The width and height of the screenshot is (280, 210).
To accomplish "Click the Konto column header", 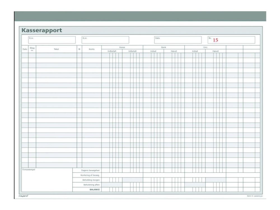I will click(92, 49).
